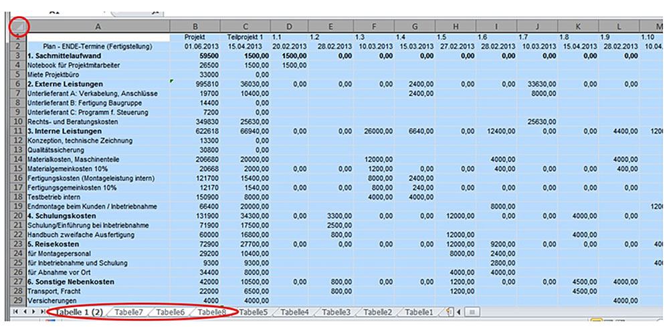This screenshot has width=669, height=327.
Task: Select column A header
Action: pyautogui.click(x=98, y=26)
